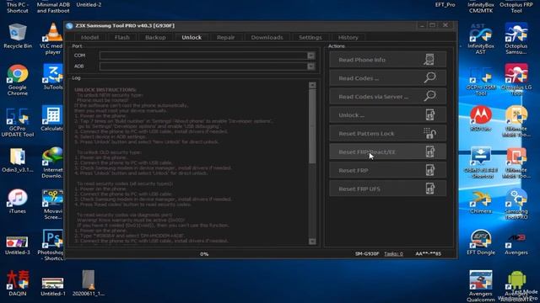Open Internet Download Manager icon
Screen dimensions: 540x303
[x=52, y=162]
